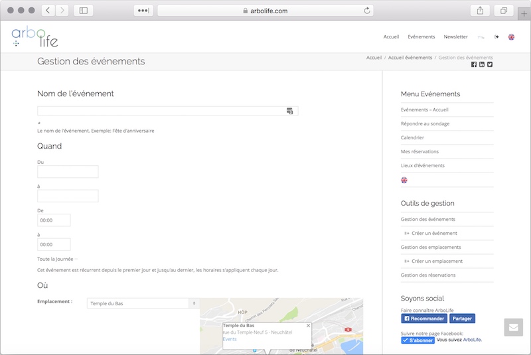Click the Facebook Partager button

tap(462, 319)
